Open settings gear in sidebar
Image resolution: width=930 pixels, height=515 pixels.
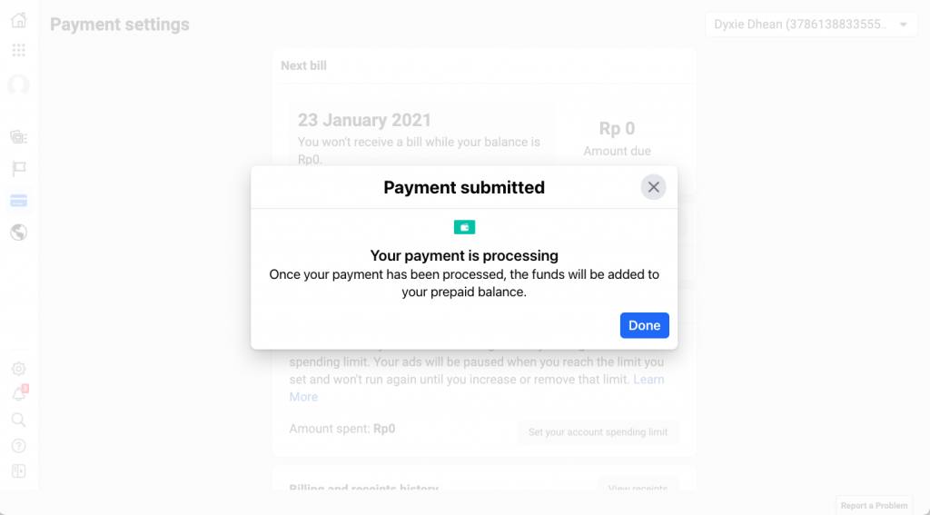click(18, 369)
